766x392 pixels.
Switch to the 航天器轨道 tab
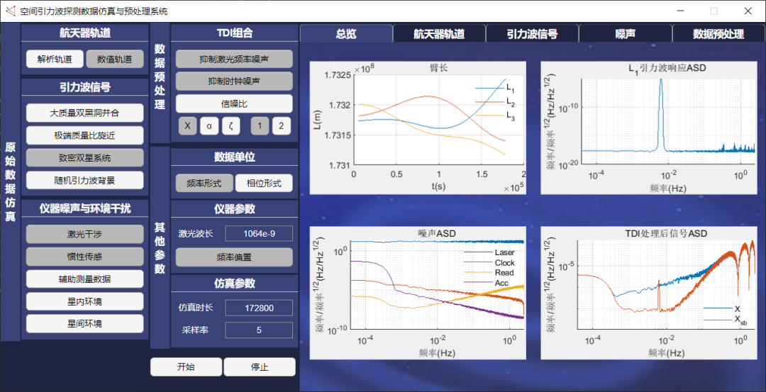439,33
